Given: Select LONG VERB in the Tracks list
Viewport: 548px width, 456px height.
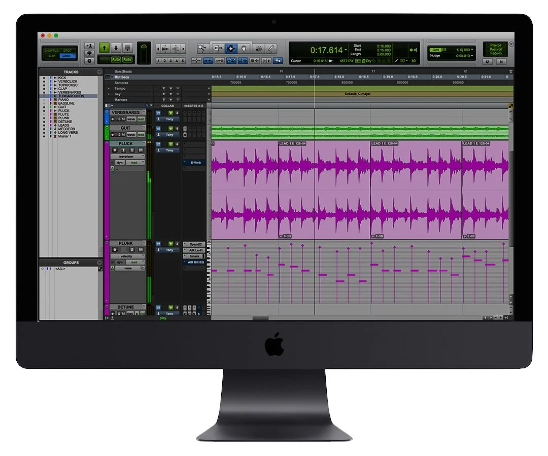Looking at the screenshot, I should (x=68, y=133).
